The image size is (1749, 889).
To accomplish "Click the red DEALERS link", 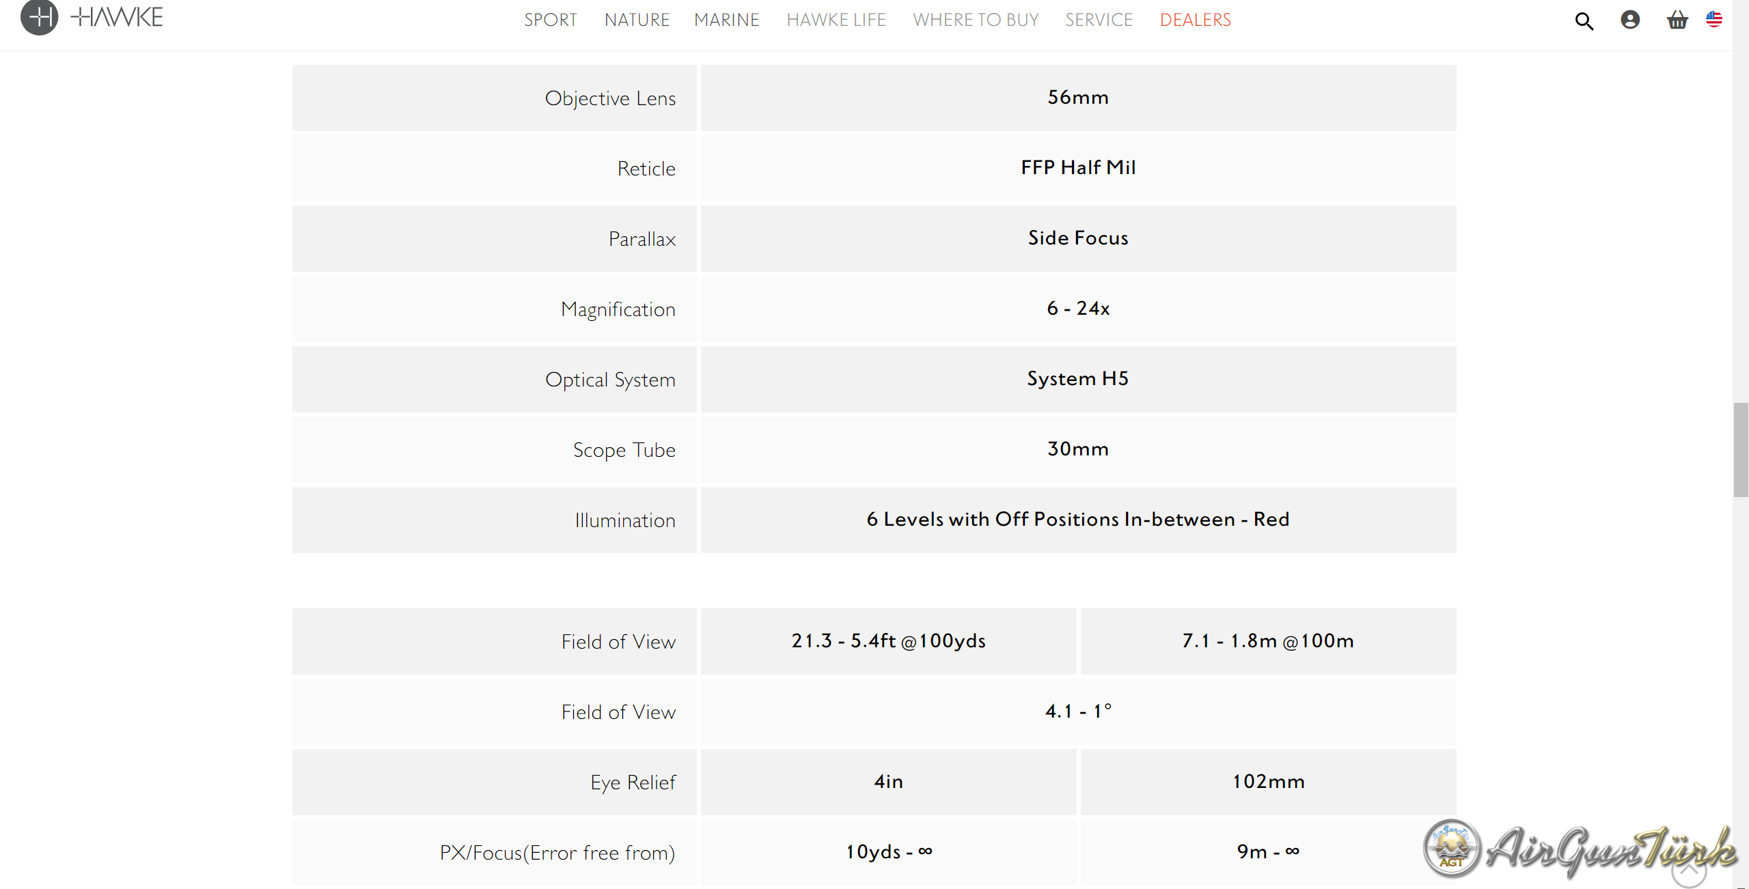I will (x=1195, y=20).
